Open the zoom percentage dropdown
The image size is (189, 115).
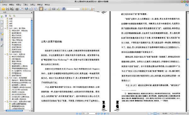click(170, 113)
